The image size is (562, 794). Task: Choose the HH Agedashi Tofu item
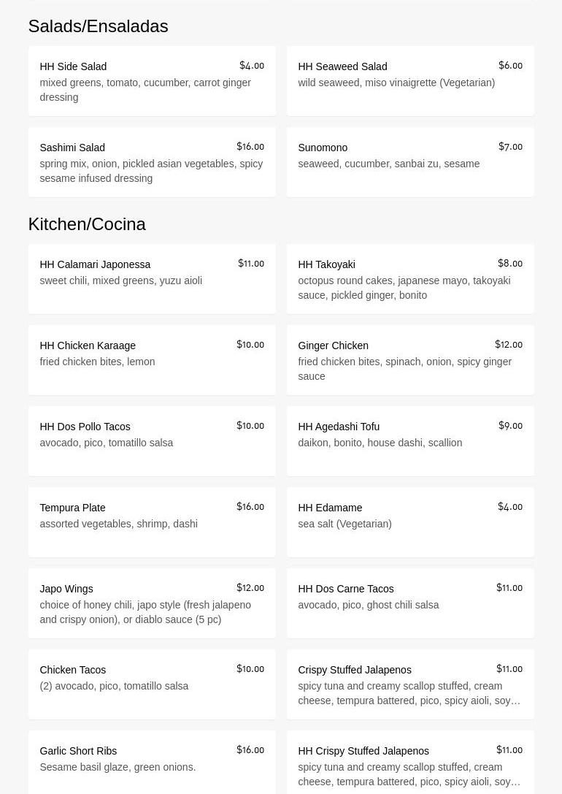[x=410, y=441]
